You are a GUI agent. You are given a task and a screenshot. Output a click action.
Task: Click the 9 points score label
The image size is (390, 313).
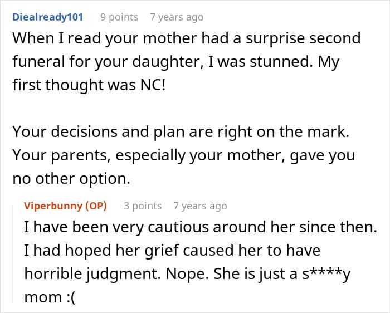pos(119,17)
